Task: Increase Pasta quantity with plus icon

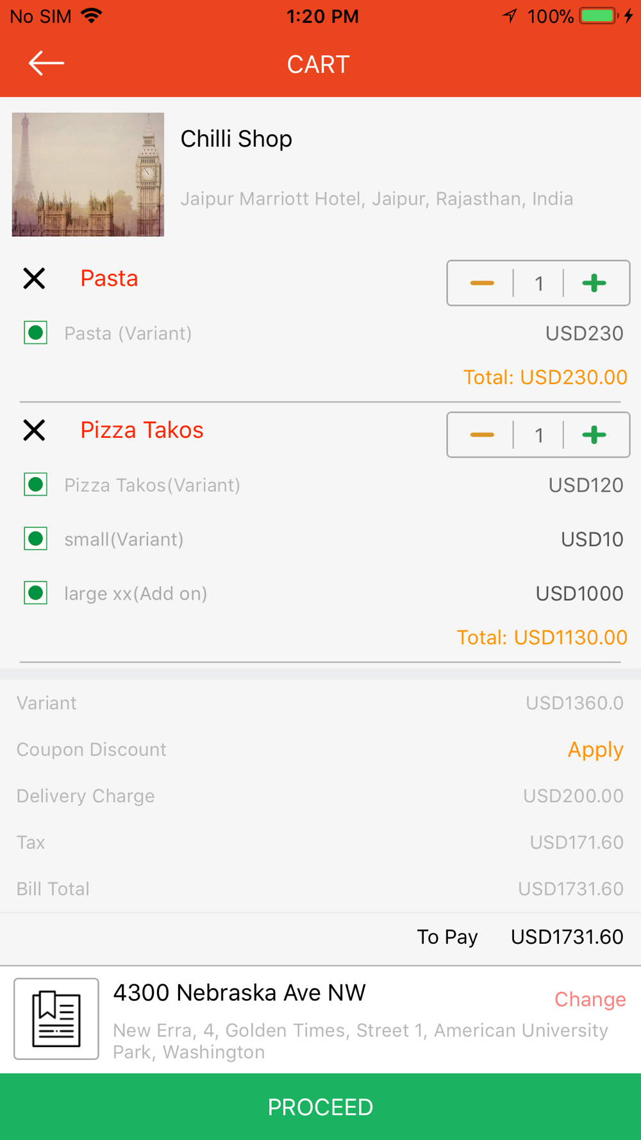Action: pyautogui.click(x=594, y=283)
